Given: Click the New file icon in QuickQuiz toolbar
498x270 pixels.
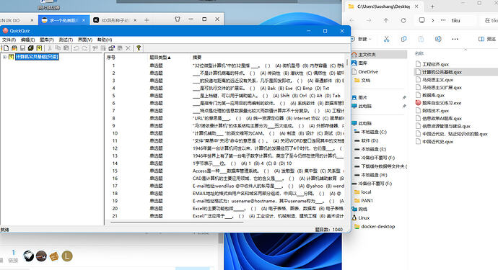Looking at the screenshot, I should click(x=6, y=48).
